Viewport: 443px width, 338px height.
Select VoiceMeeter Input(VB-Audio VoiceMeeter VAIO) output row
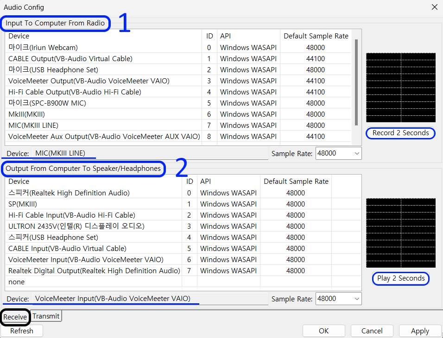[x=86, y=259]
